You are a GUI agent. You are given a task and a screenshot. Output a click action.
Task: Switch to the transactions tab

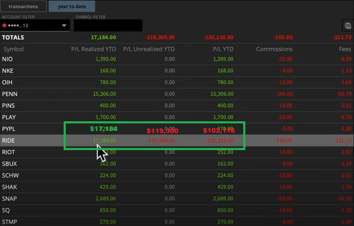(x=23, y=6)
